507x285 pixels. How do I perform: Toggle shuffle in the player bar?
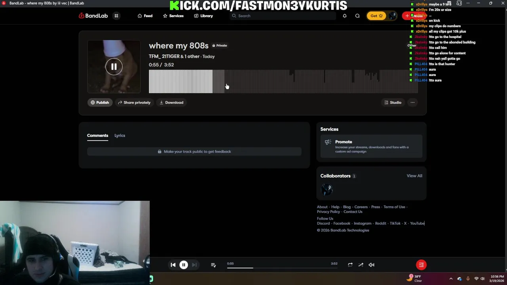point(360,265)
